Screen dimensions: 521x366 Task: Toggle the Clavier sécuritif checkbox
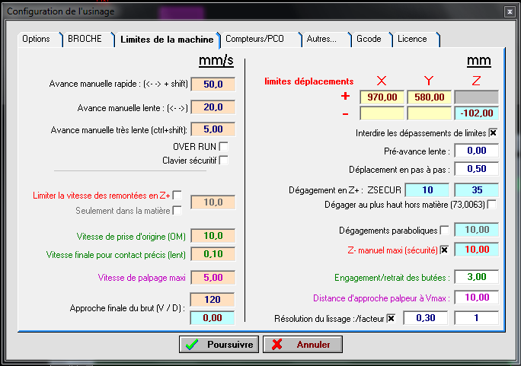(x=223, y=160)
